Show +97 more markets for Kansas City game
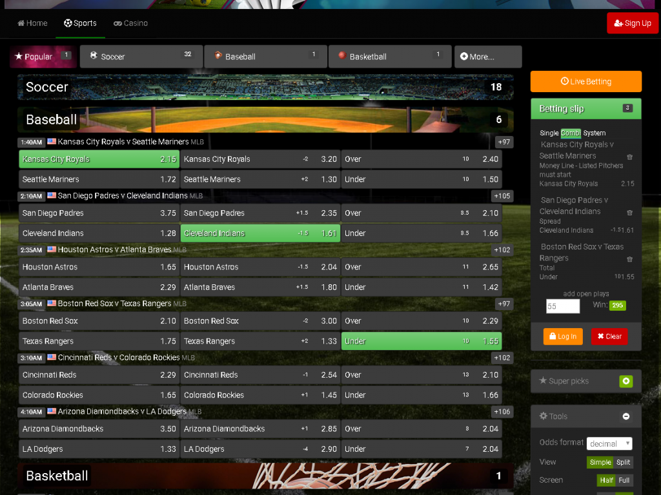The image size is (661, 495). (503, 142)
